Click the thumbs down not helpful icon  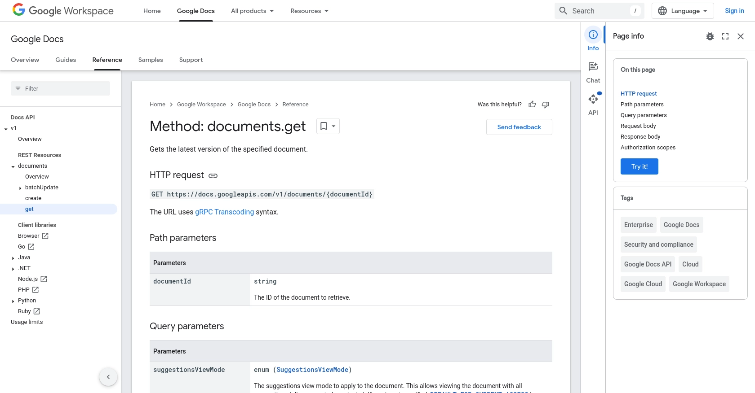[546, 105]
